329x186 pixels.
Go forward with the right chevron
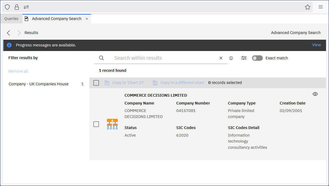(19, 33)
